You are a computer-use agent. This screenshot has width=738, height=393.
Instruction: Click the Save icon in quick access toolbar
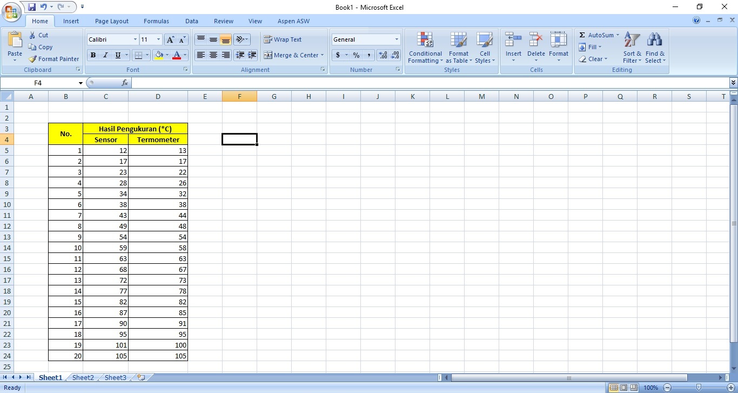pyautogui.click(x=32, y=7)
